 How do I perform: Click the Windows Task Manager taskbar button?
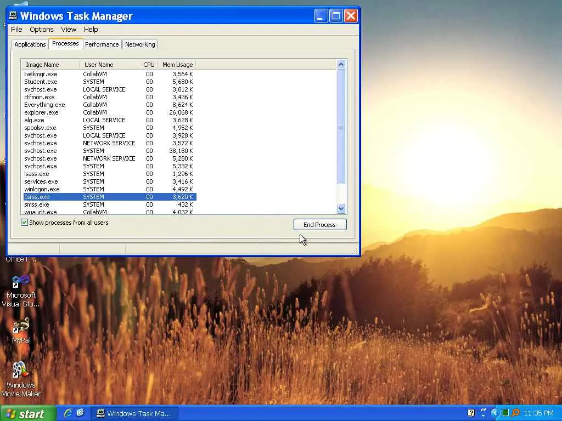click(134, 413)
